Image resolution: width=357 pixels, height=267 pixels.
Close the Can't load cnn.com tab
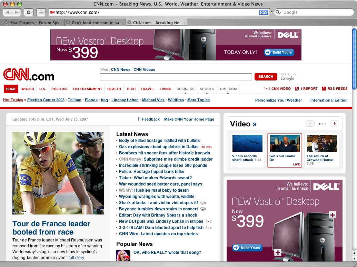coord(68,22)
